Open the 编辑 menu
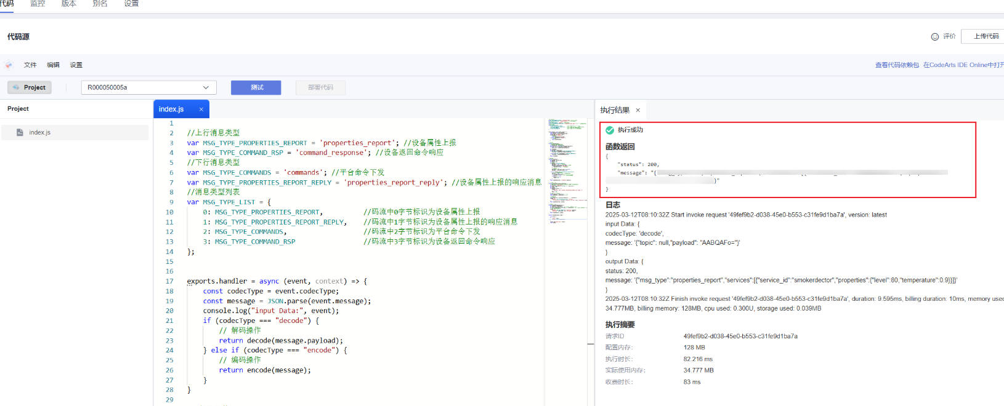 pos(53,65)
